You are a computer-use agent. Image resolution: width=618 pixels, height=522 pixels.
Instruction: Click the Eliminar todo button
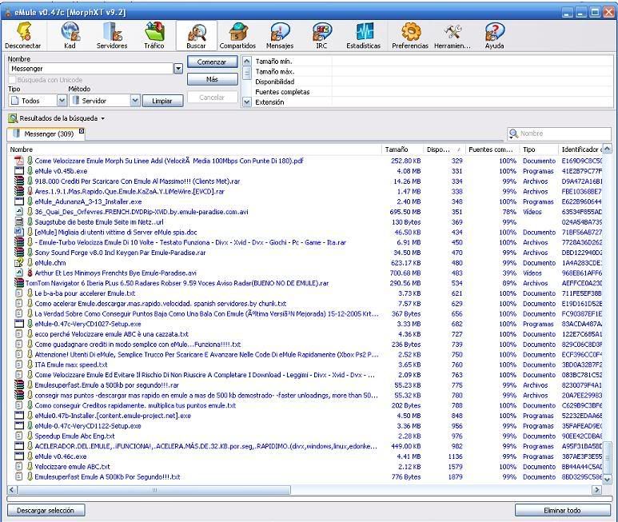(562, 510)
